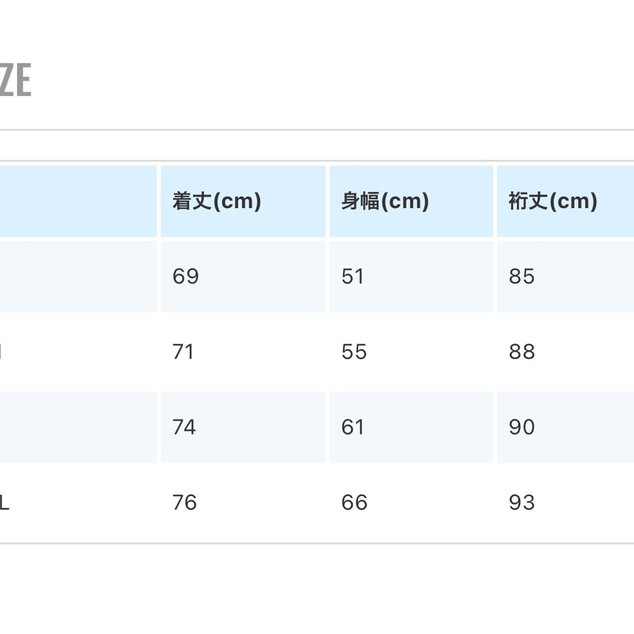Viewport: 634px width, 634px height.
Task: Select the 身幅 value 61
Action: 353,427
